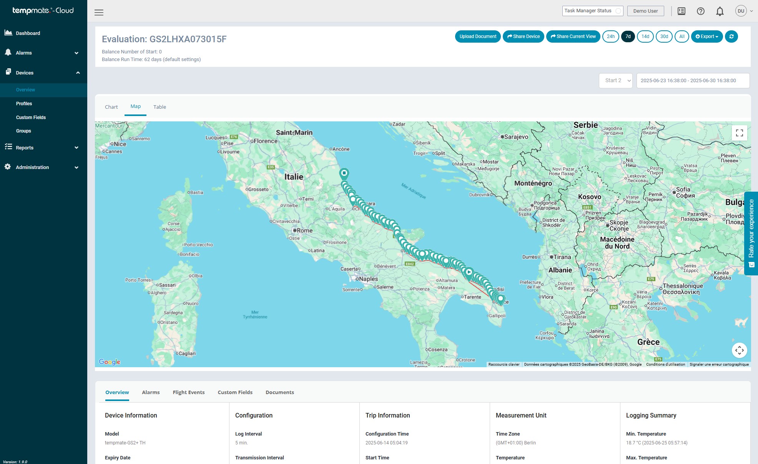Click the date range input field

[x=693, y=81]
